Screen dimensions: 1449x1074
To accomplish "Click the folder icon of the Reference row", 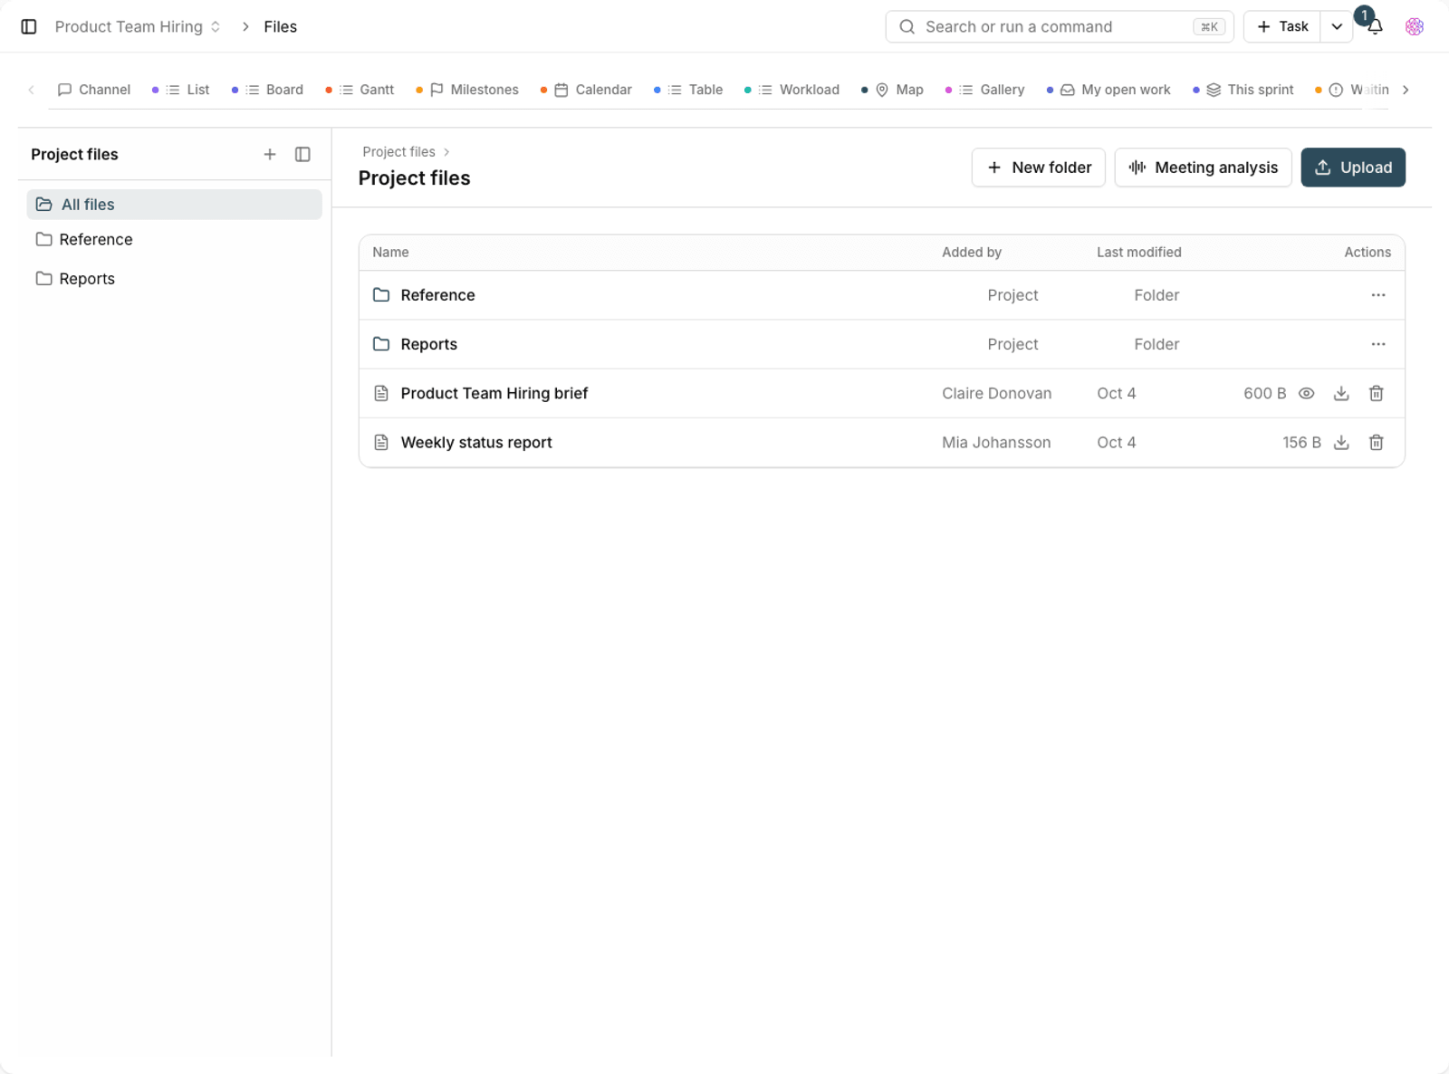I will point(381,295).
